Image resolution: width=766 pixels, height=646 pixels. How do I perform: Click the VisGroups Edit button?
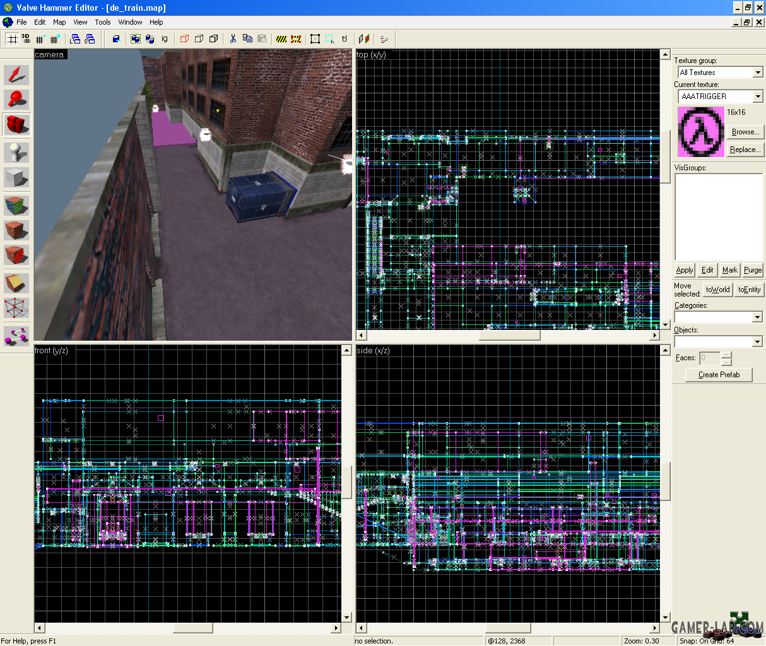(x=707, y=270)
